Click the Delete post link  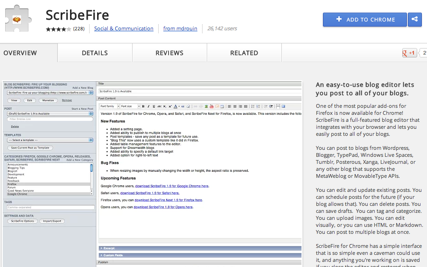pyautogui.click(x=15, y=126)
